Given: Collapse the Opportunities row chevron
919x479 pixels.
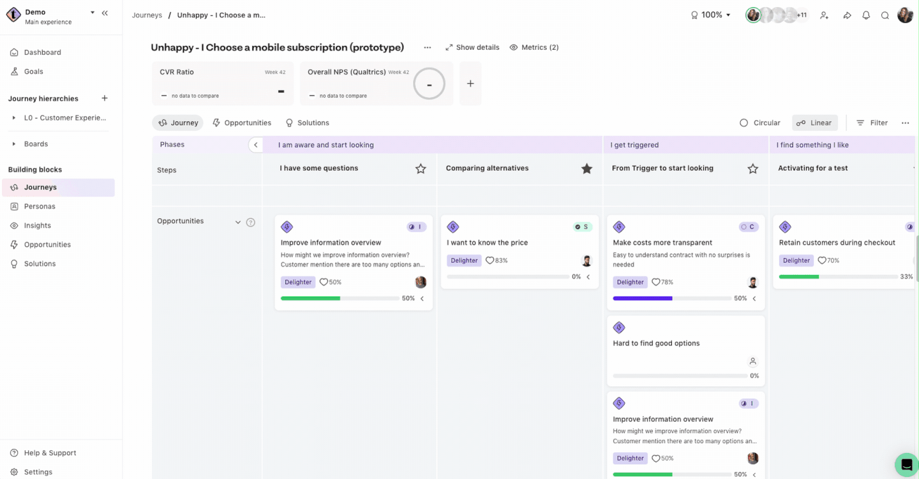Looking at the screenshot, I should 238,223.
